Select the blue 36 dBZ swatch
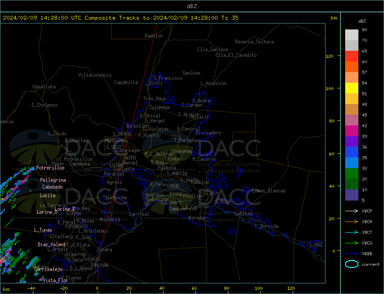Image resolution: width=384 pixels, height=294 pixels. point(352,152)
